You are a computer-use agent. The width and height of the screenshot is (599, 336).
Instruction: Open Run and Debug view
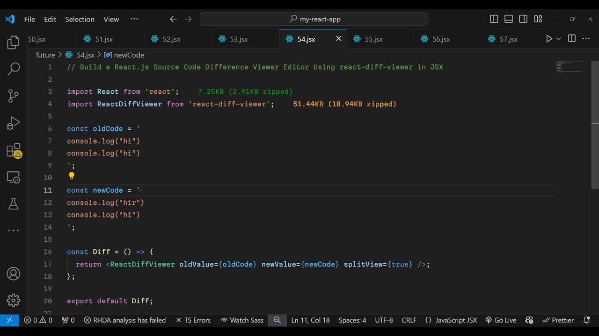(x=13, y=123)
